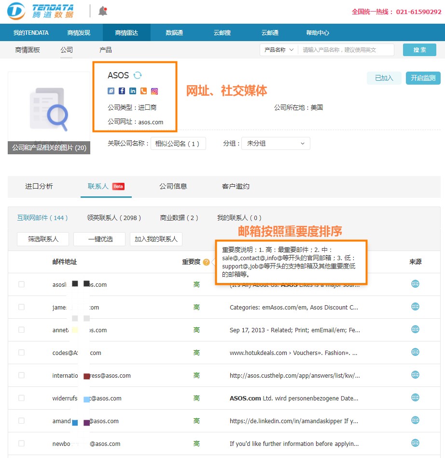Tick checkbox for asosli email row
Viewport: 445px width, 458px height.
[21, 284]
